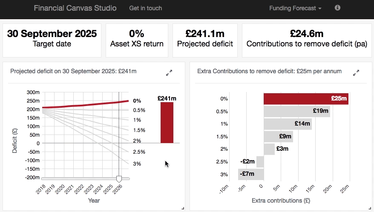Screen dimensions: 374x212
Task: Expand the Projected deficit chart panel
Action: (x=169, y=73)
